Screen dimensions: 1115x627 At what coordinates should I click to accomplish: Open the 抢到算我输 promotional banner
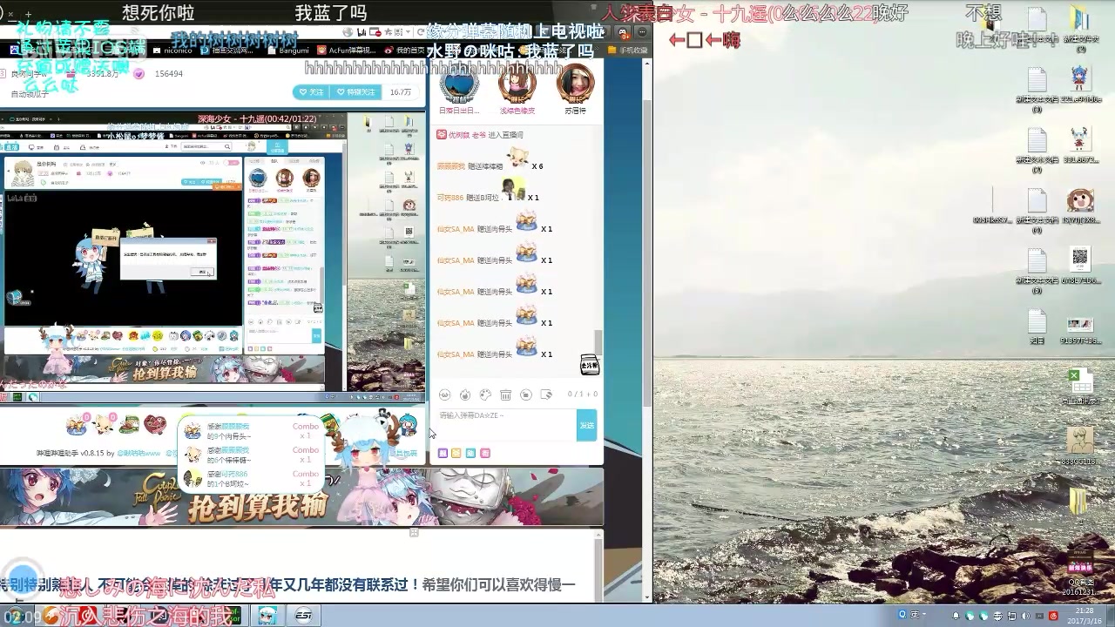[x=301, y=496]
